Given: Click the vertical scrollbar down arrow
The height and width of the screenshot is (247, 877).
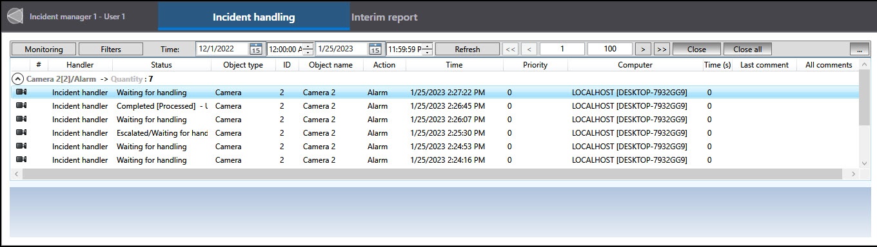Looking at the screenshot, I should [x=865, y=163].
